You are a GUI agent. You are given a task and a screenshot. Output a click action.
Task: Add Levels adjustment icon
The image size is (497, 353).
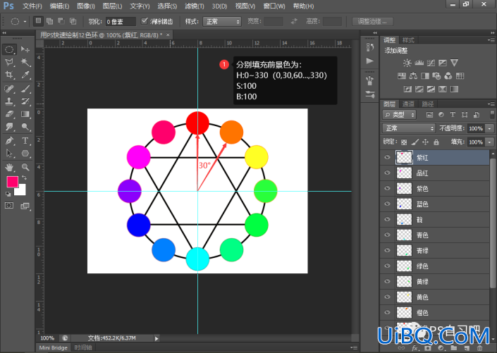click(419, 63)
